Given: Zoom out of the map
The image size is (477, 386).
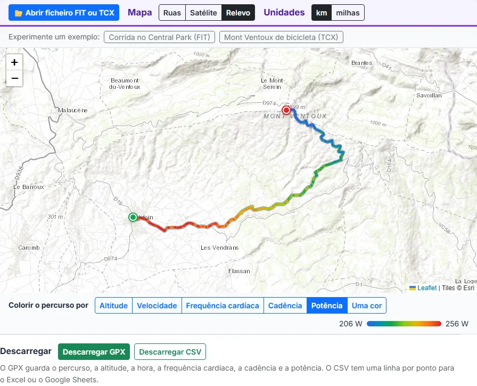Looking at the screenshot, I should tap(14, 78).
